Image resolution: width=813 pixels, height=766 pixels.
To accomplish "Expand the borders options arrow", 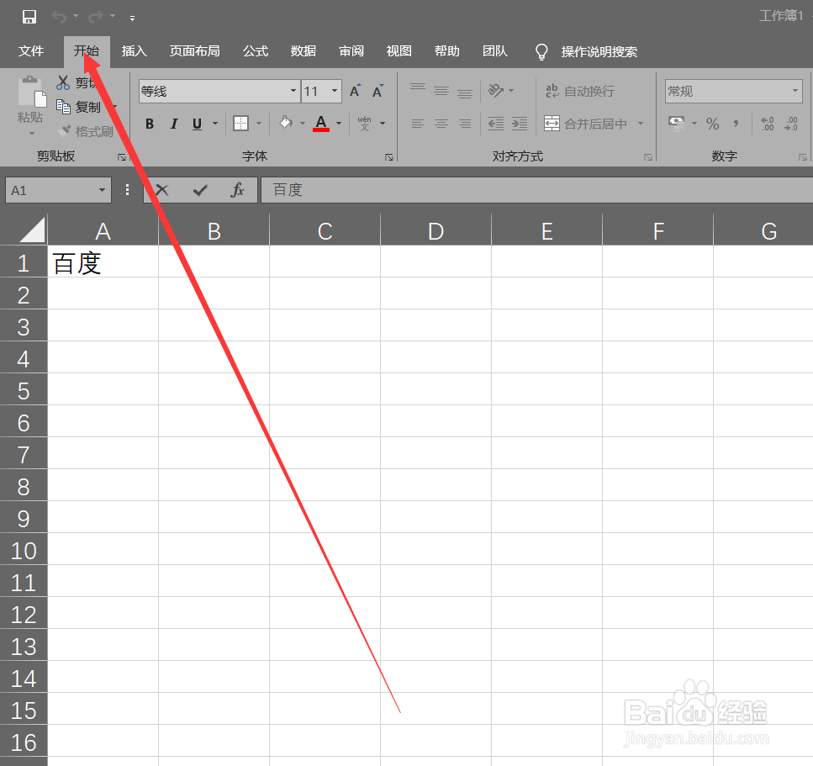I will pos(259,124).
